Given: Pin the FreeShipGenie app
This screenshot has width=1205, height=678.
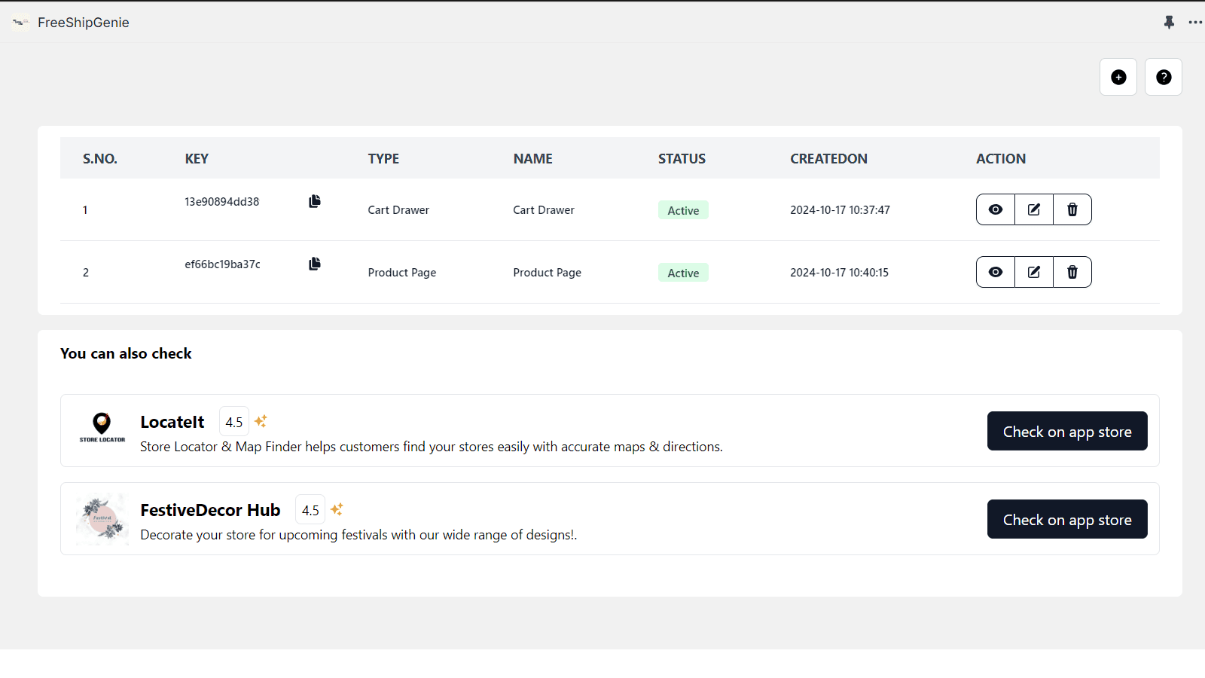Looking at the screenshot, I should click(1169, 23).
